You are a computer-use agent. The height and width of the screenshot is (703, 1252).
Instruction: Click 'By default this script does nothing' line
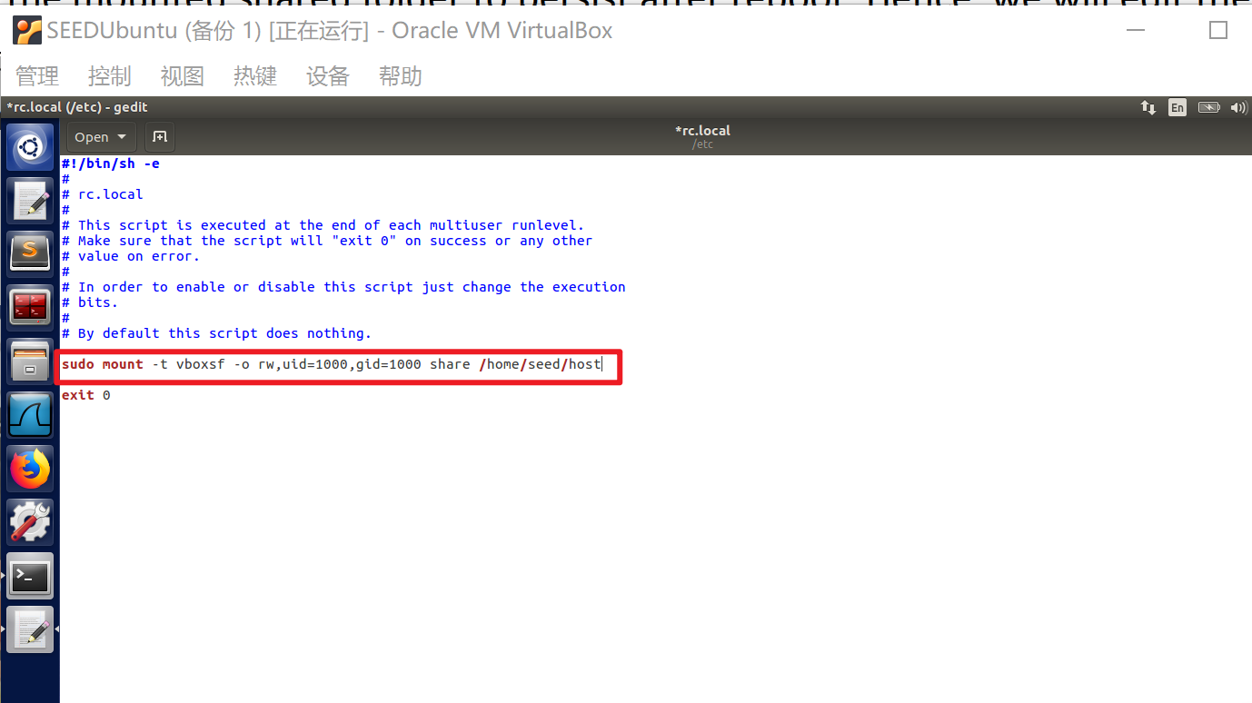(x=217, y=333)
